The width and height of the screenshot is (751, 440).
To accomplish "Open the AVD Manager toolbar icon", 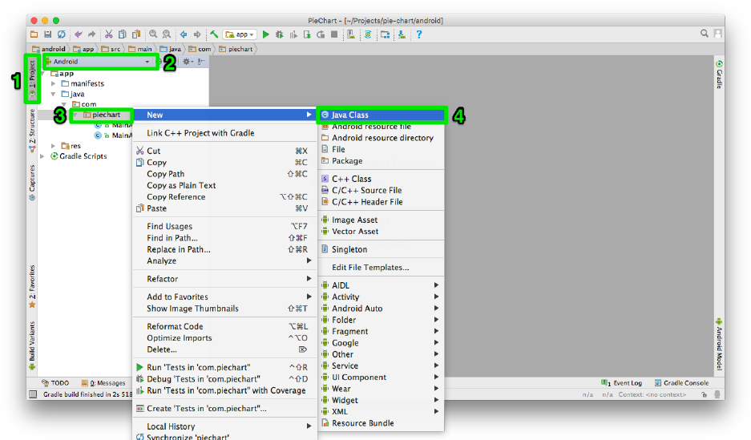I will click(351, 34).
